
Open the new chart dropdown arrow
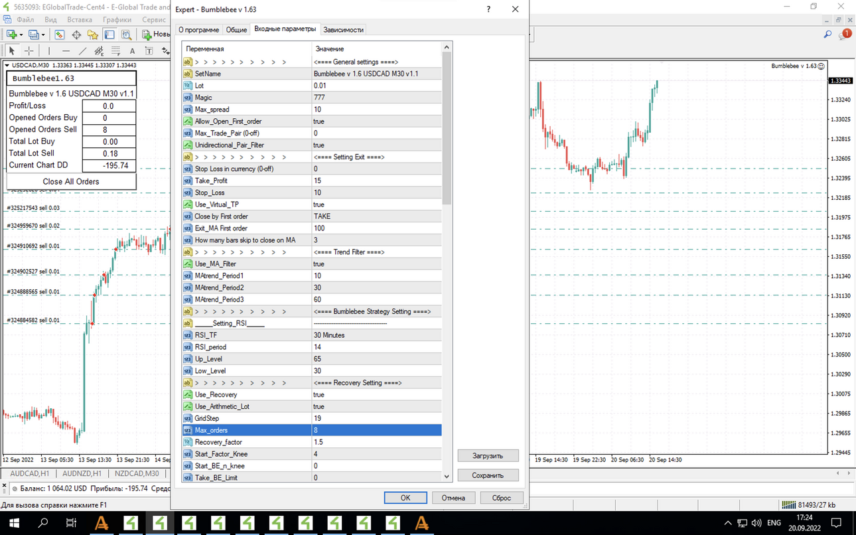coord(21,35)
